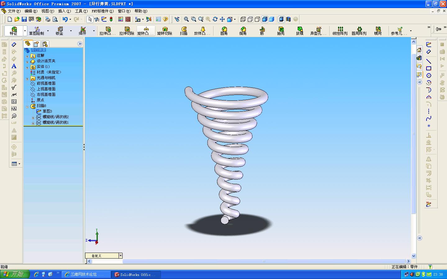Click the Zoom to Fit magnifier icon
Image resolution: width=447 pixels, height=279 pixels.
pos(186,19)
